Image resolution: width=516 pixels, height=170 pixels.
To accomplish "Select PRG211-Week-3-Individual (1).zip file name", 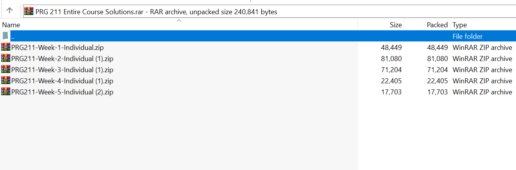I will (x=62, y=70).
